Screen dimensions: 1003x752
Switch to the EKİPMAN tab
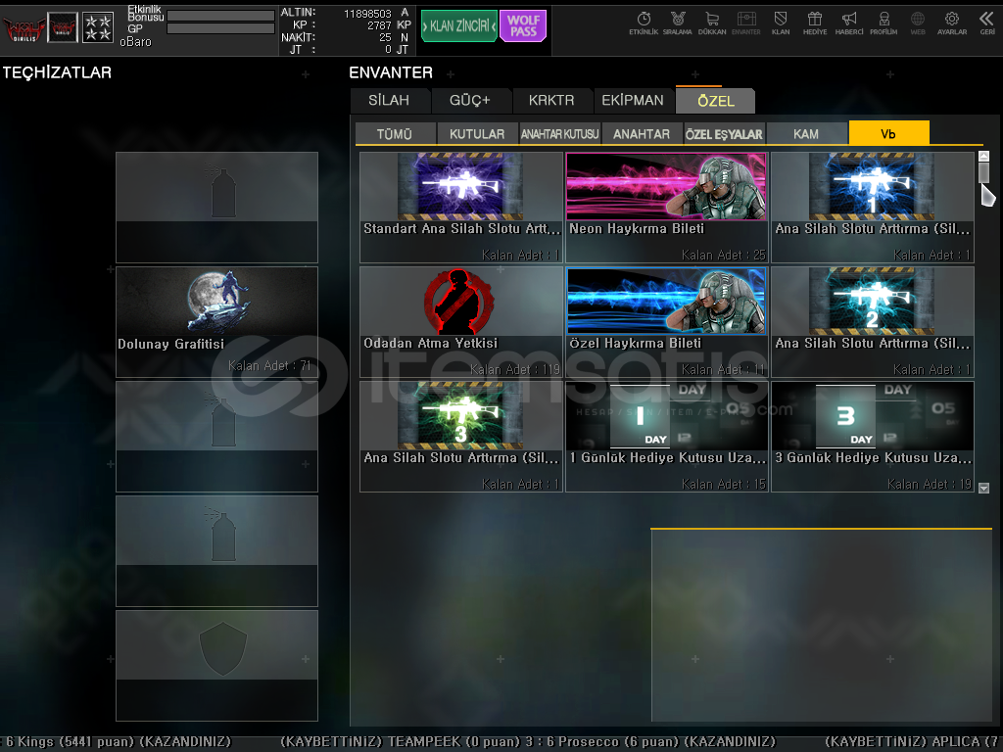(x=633, y=101)
